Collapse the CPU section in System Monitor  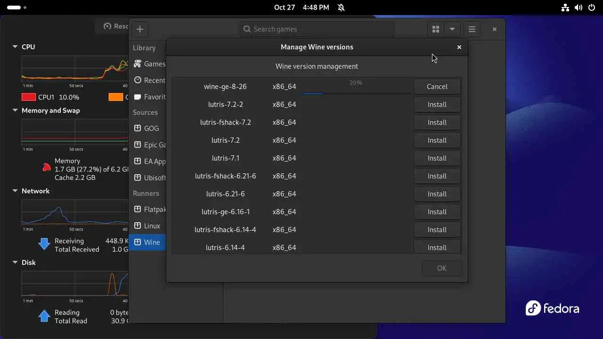[x=15, y=47]
